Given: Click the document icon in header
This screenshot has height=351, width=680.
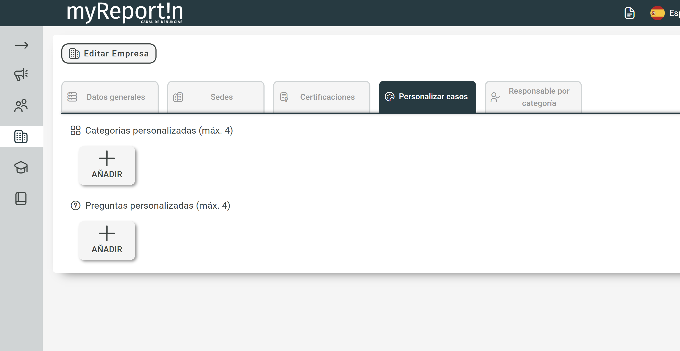Looking at the screenshot, I should point(630,13).
